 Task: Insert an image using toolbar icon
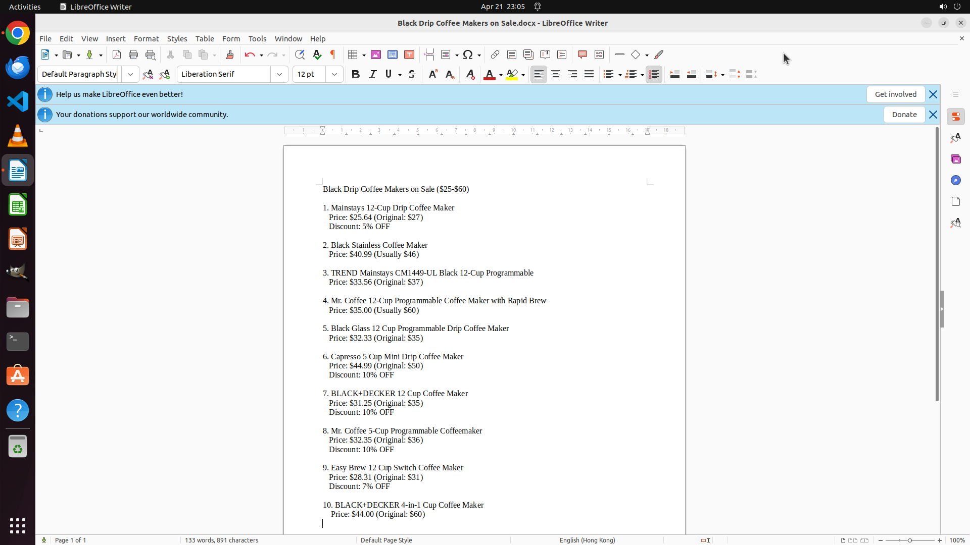click(376, 54)
